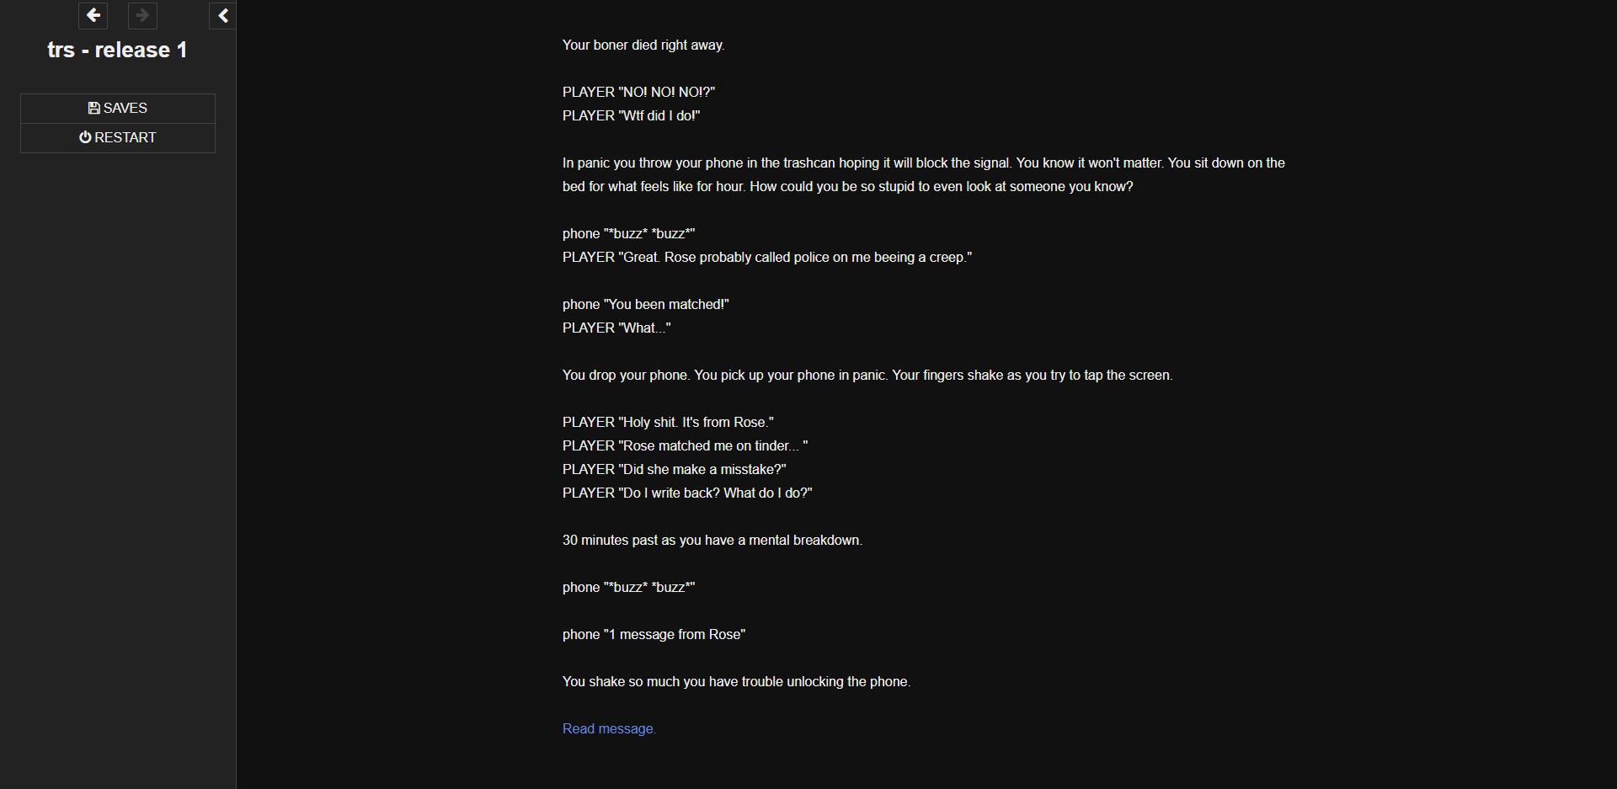Click the phone "You been matched!" line
1617x789 pixels.
pyautogui.click(x=645, y=305)
